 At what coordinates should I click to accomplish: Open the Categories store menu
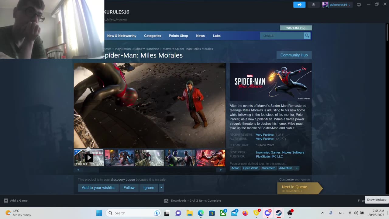click(153, 36)
